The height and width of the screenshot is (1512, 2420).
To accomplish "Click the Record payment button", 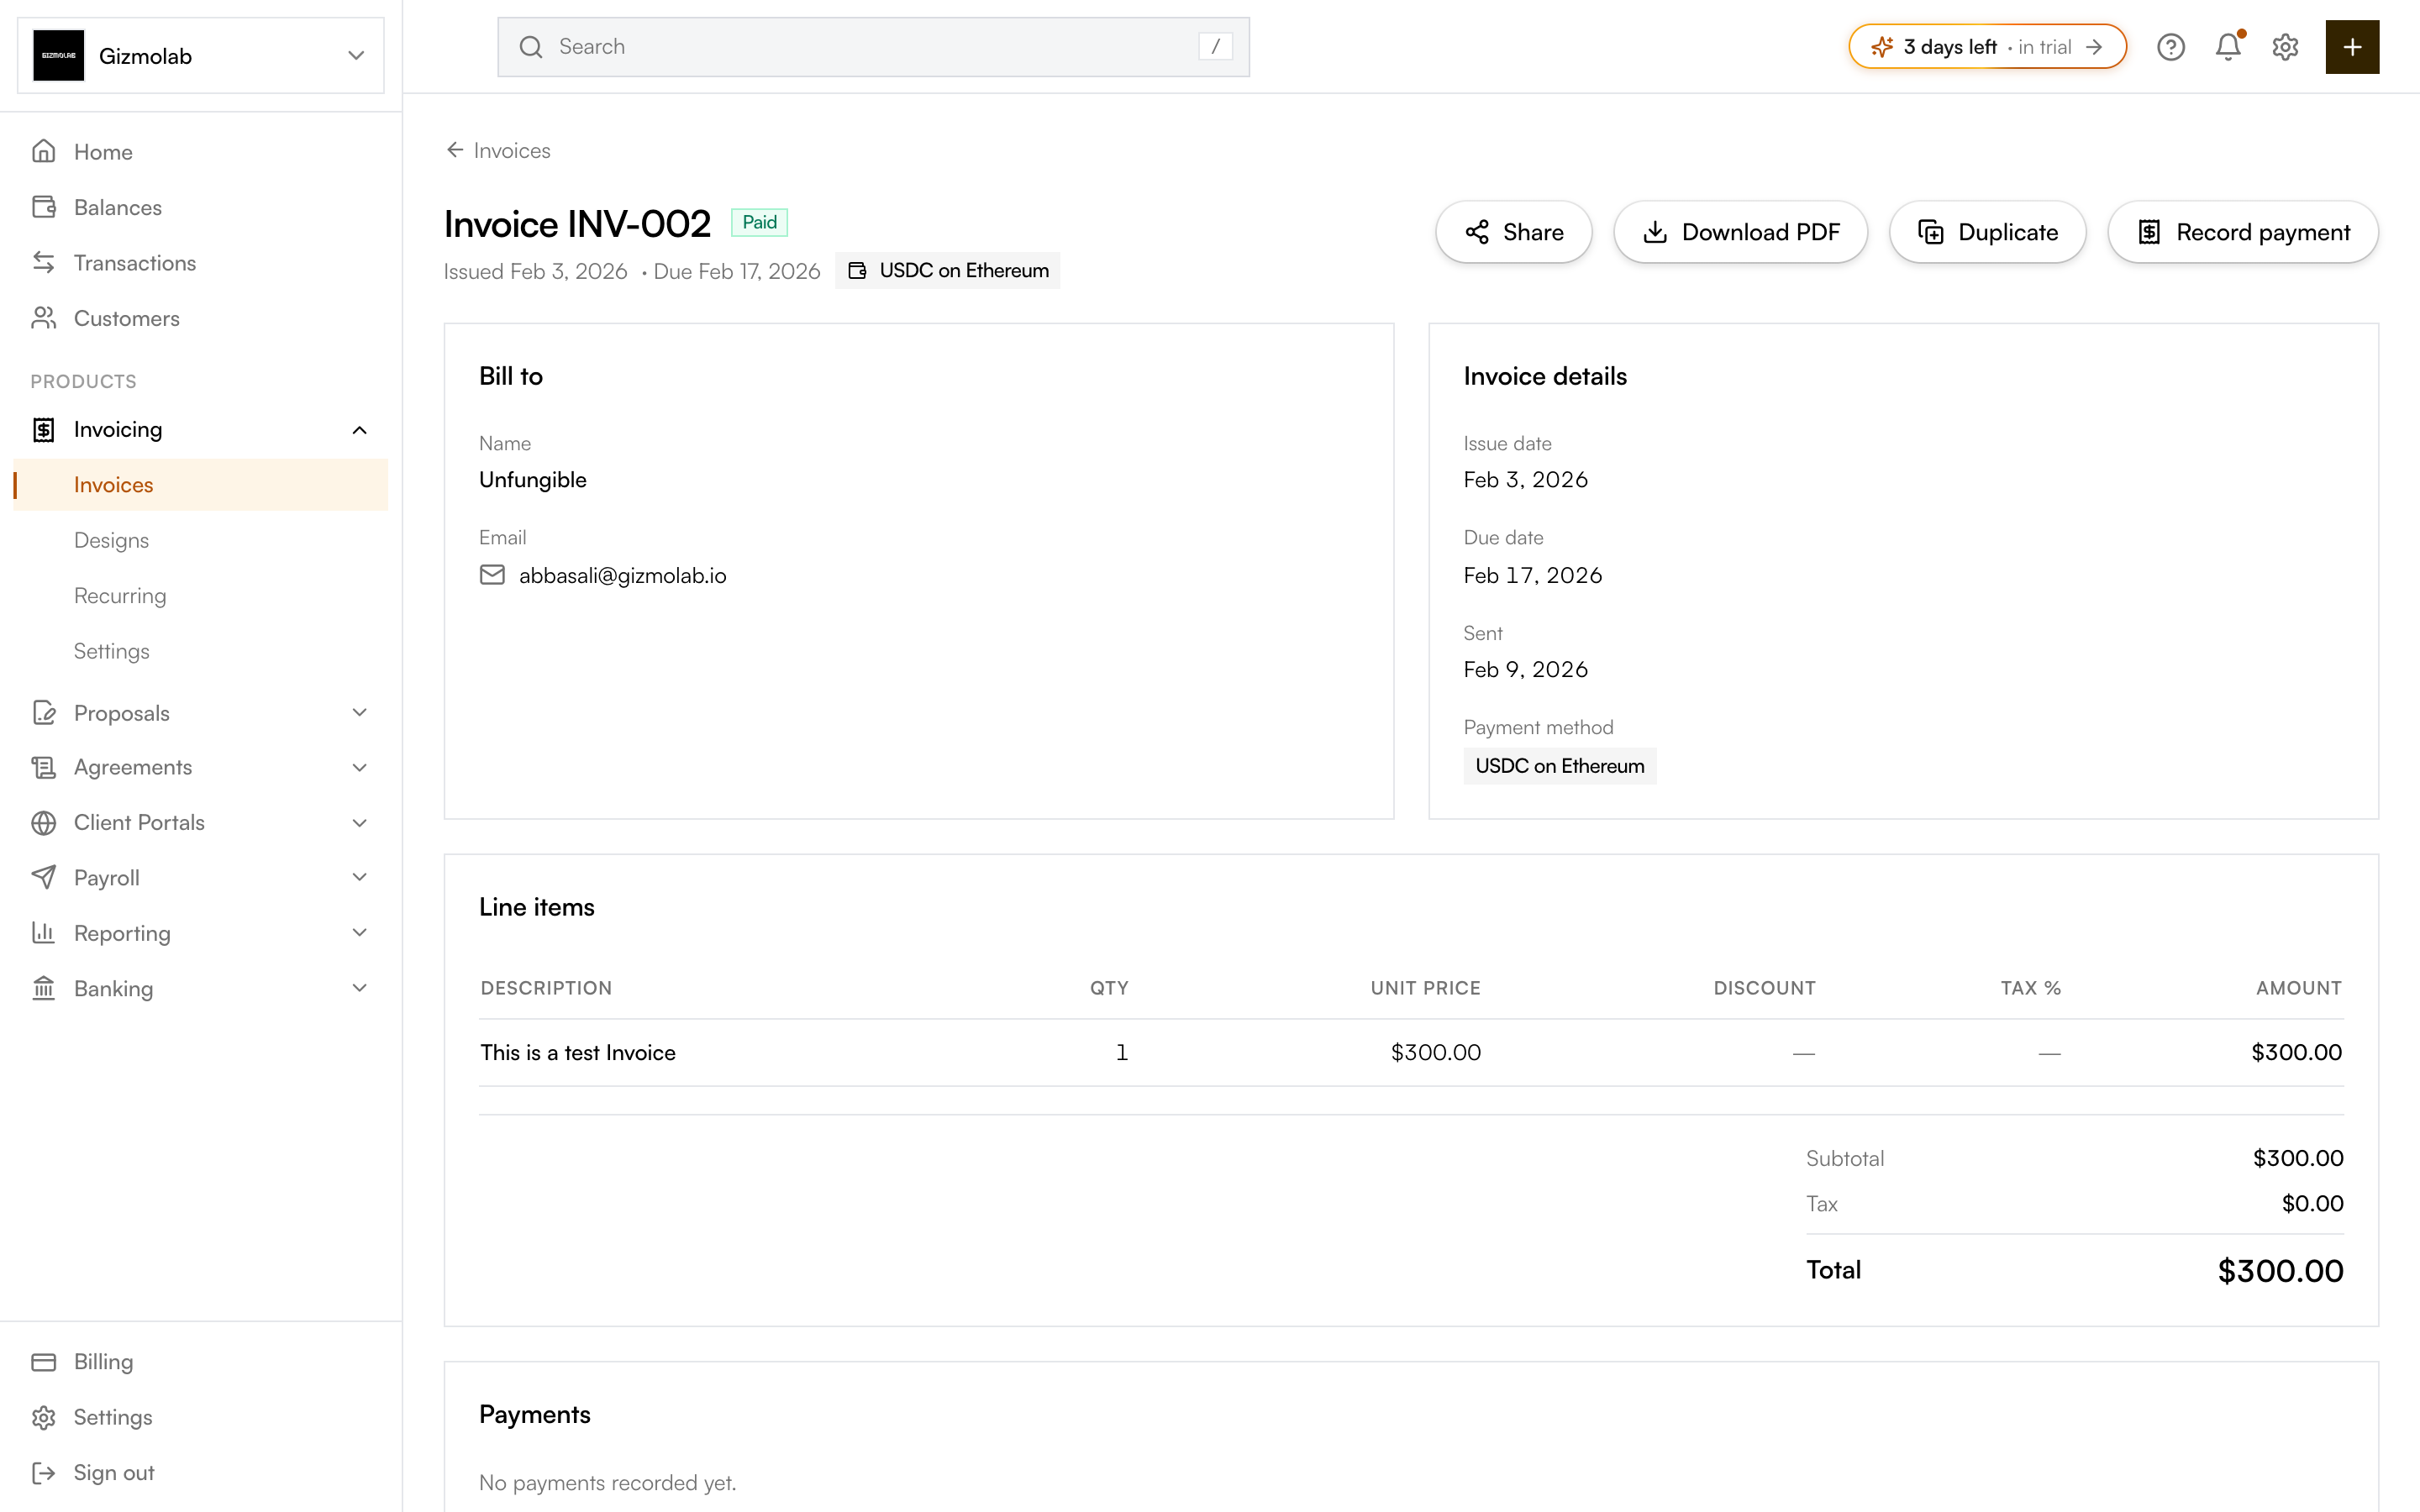I will click(2243, 232).
